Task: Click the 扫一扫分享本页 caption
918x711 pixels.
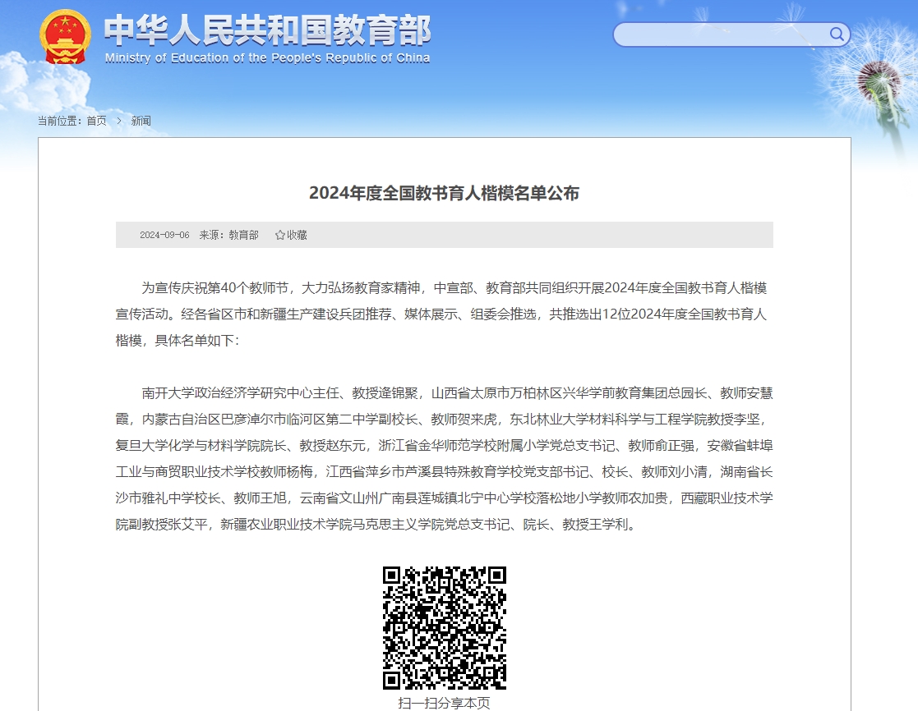Action: tap(444, 703)
